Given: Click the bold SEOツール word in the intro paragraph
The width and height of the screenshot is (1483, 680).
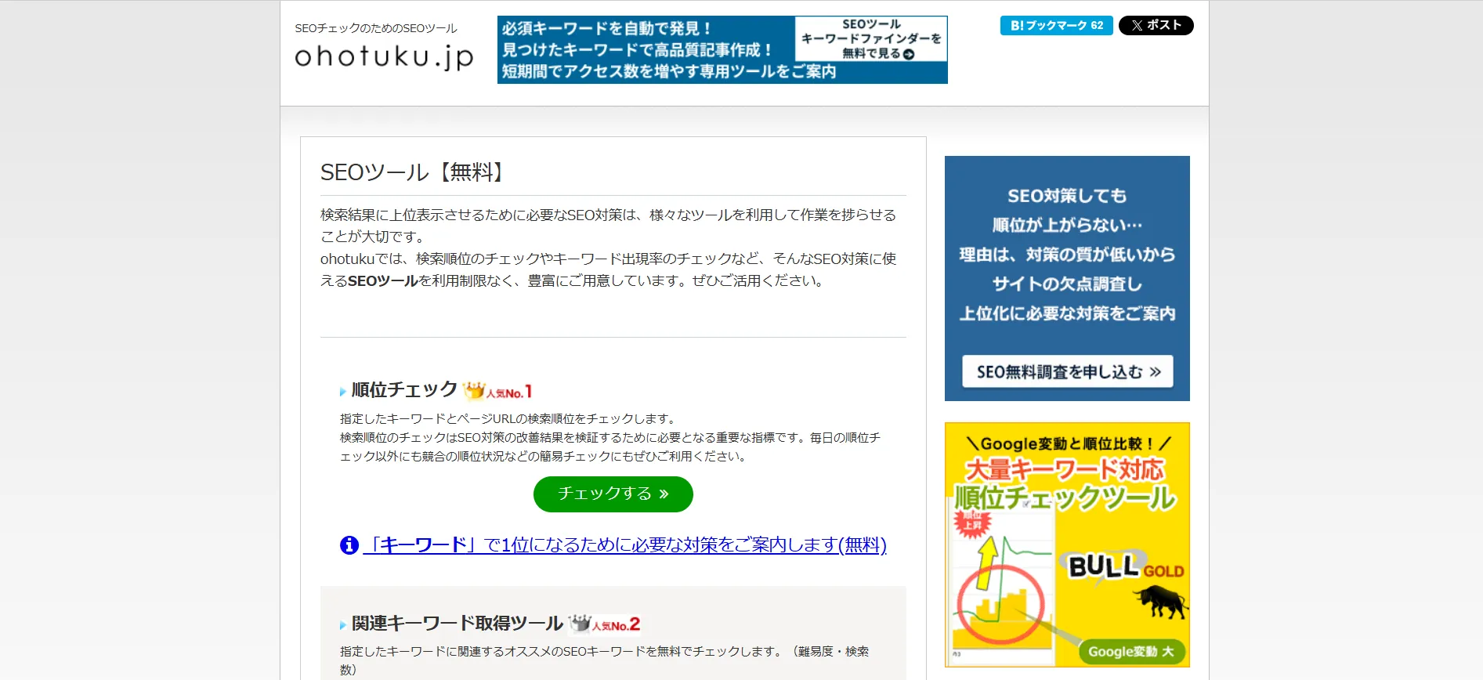Looking at the screenshot, I should click(x=383, y=280).
